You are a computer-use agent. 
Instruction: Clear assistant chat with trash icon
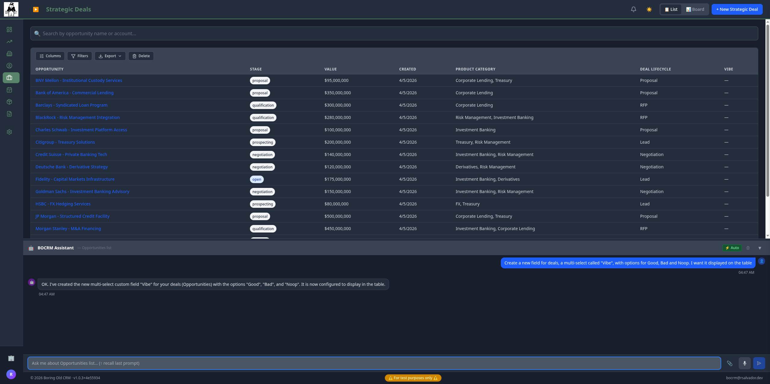(x=748, y=248)
